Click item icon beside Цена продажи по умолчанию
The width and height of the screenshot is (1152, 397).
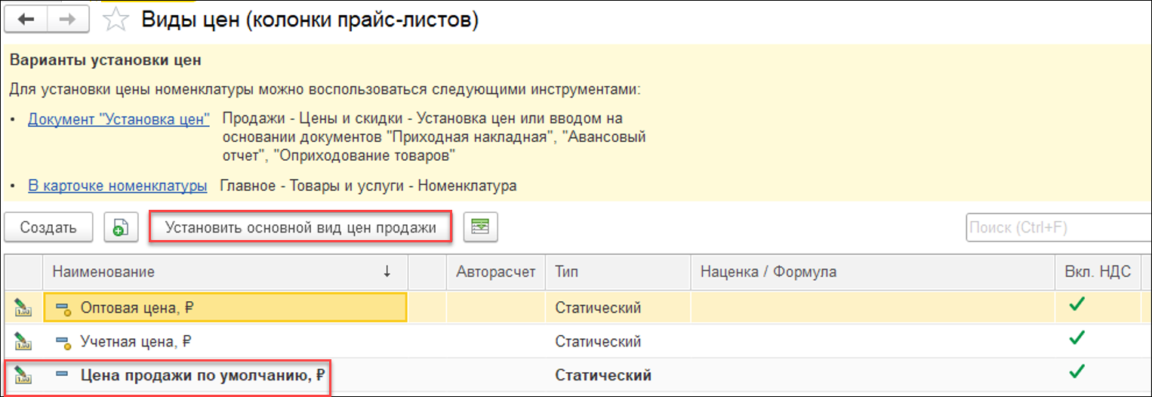pyautogui.click(x=63, y=374)
